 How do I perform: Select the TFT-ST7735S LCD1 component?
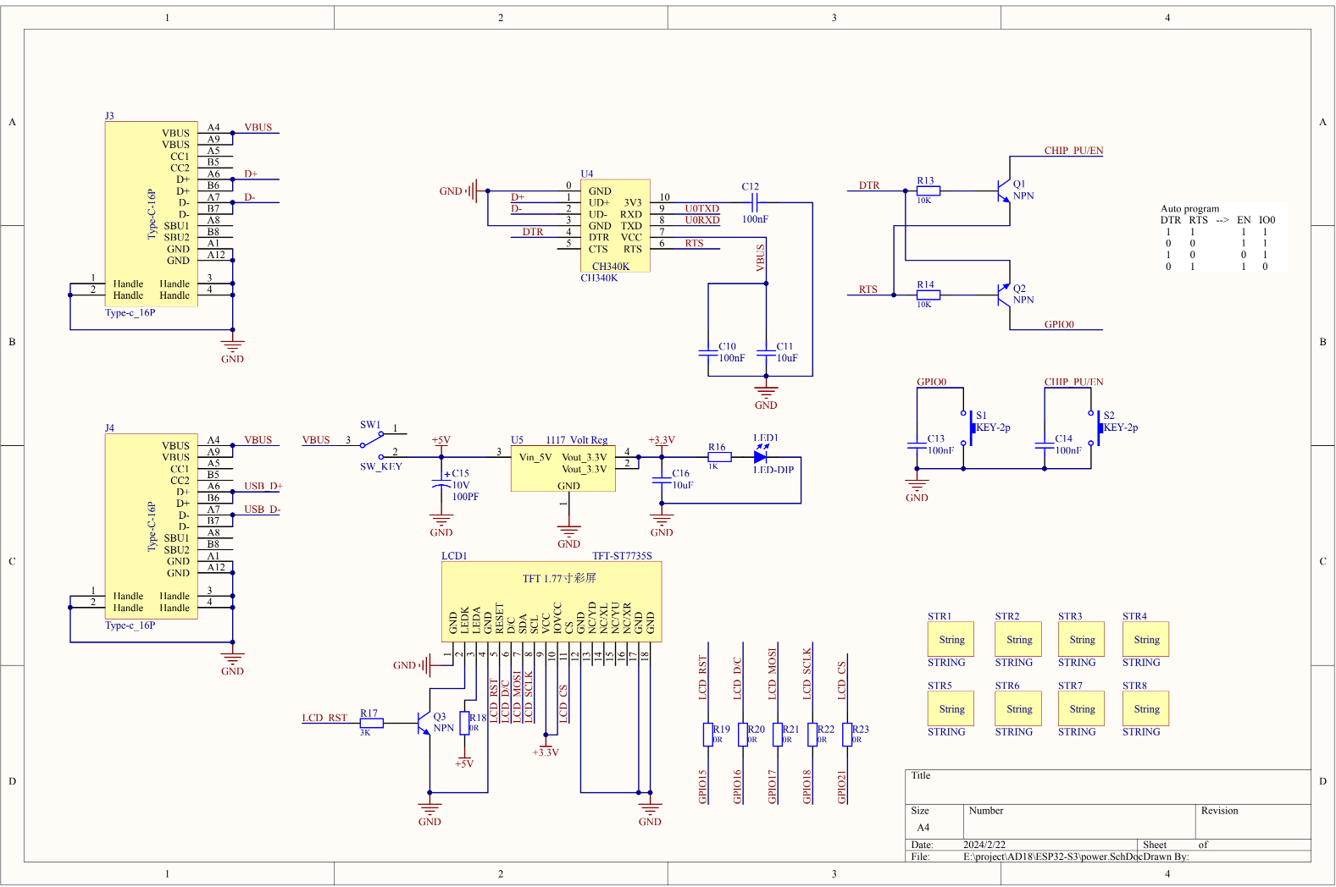click(552, 602)
